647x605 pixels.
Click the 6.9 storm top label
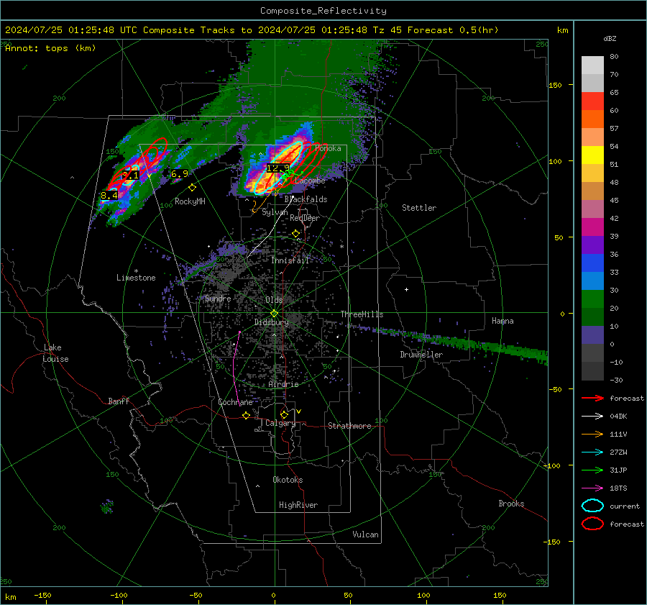point(180,174)
